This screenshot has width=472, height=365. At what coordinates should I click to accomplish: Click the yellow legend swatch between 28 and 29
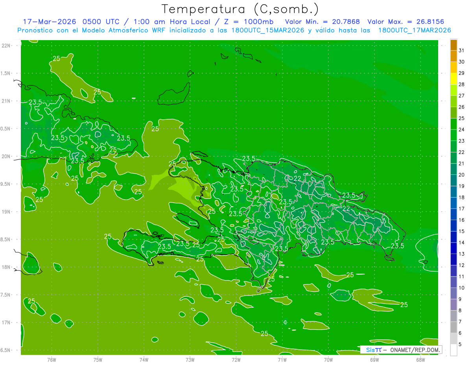(454, 79)
